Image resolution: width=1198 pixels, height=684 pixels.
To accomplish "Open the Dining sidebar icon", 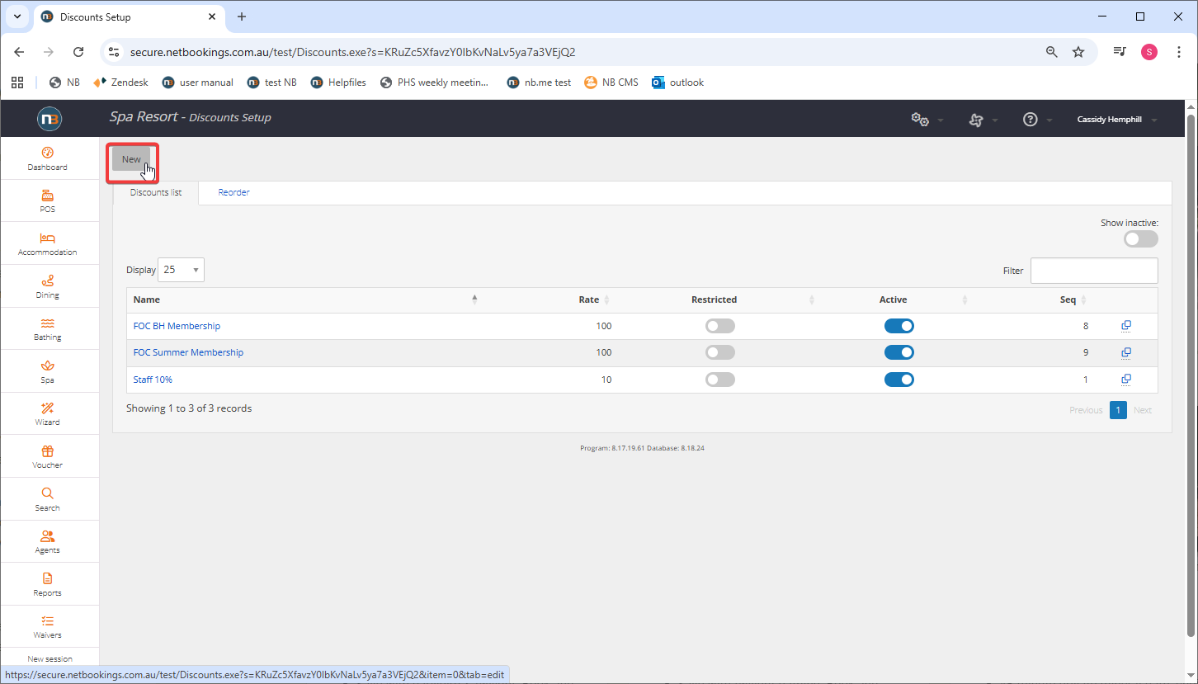I will (47, 281).
